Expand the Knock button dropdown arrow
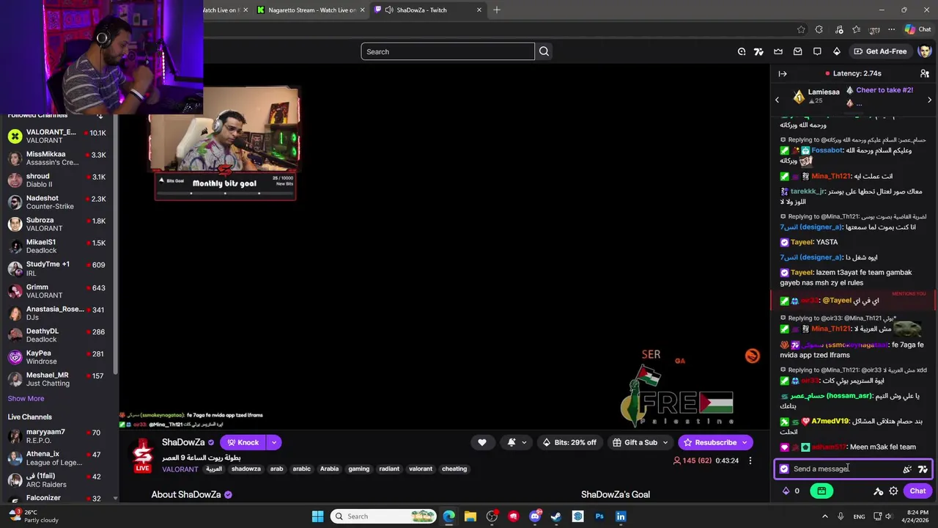The width and height of the screenshot is (938, 528). [273, 442]
